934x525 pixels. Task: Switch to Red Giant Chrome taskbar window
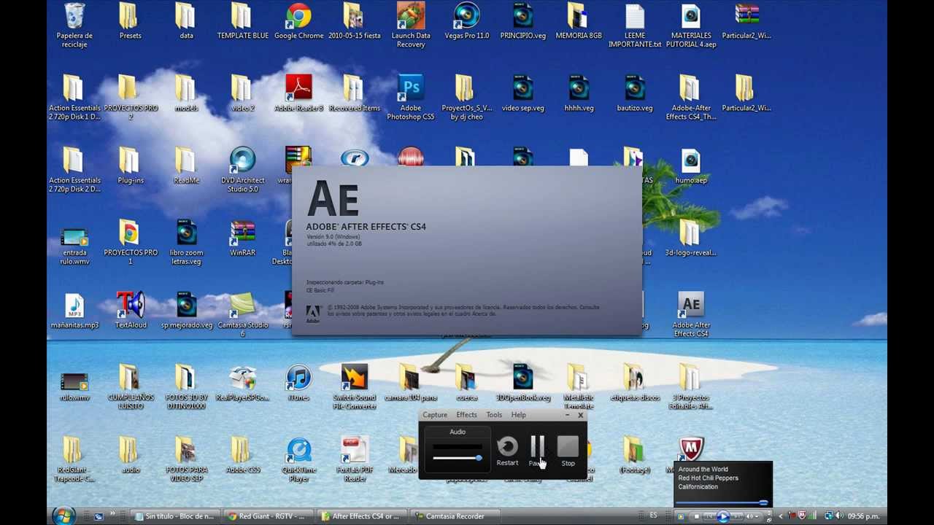(268, 516)
